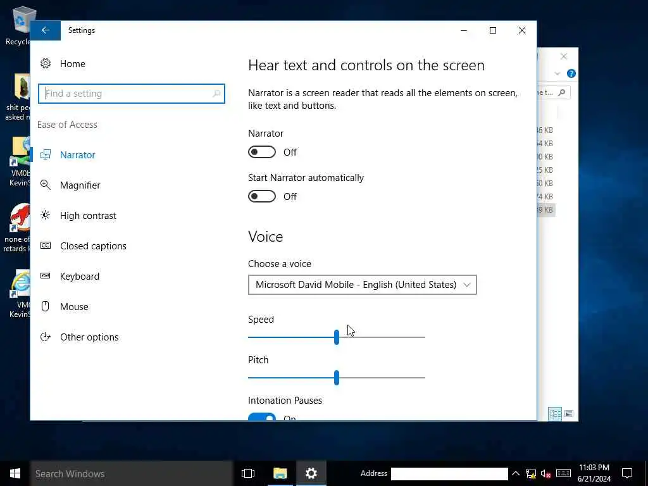Click in the Find a setting field
The height and width of the screenshot is (486, 648).
pyautogui.click(x=132, y=94)
